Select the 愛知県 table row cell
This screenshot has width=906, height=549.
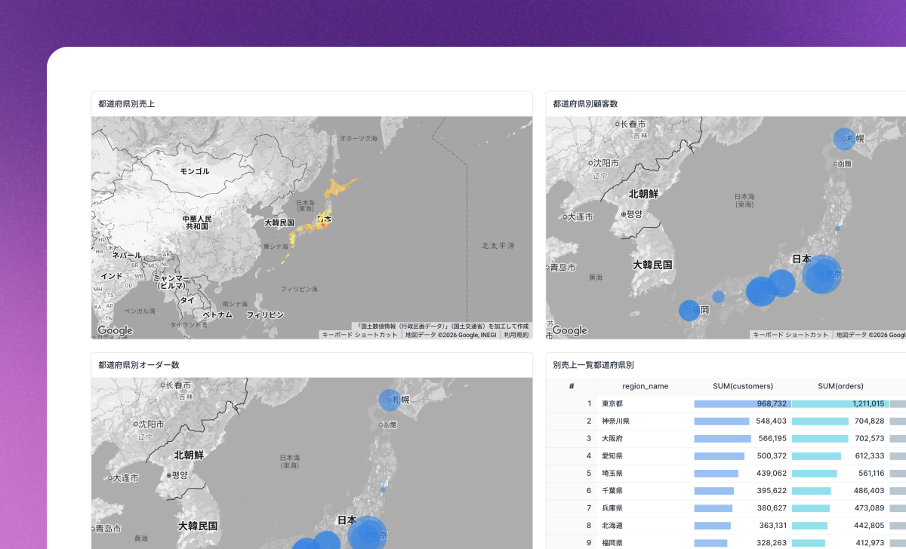[612, 455]
